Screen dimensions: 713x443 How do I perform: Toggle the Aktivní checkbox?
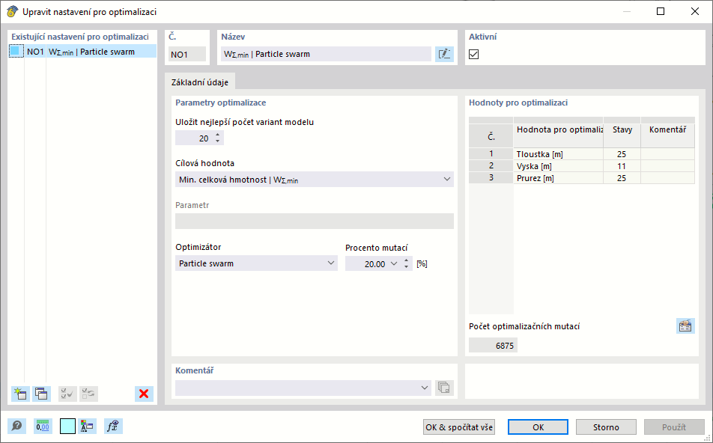click(473, 54)
